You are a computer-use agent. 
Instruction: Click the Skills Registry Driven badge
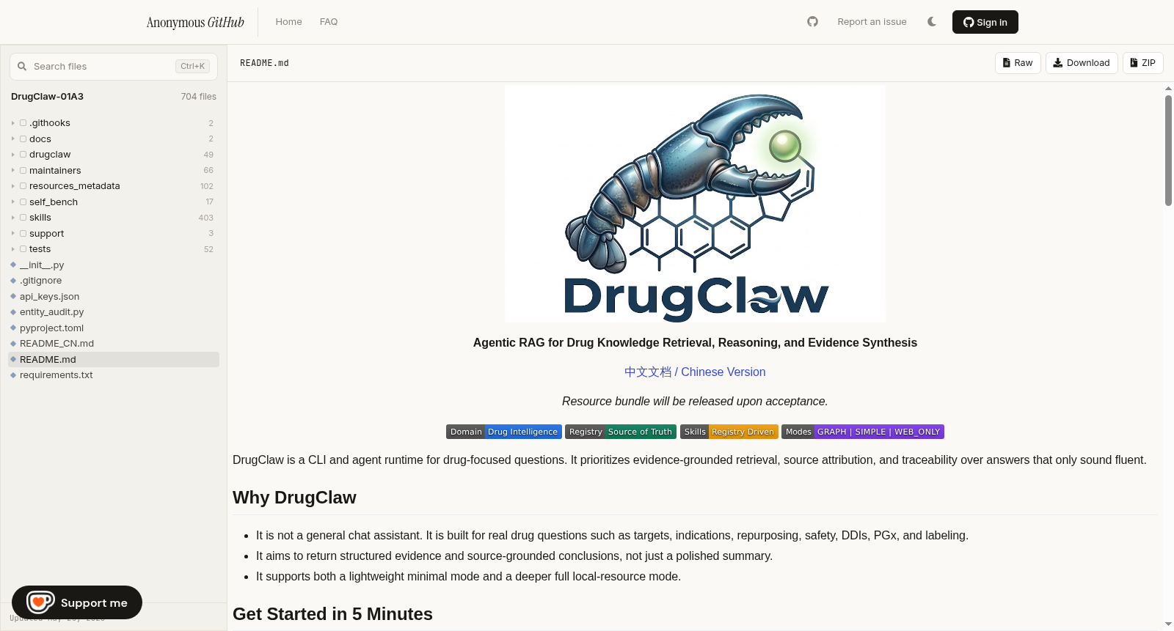tap(729, 432)
